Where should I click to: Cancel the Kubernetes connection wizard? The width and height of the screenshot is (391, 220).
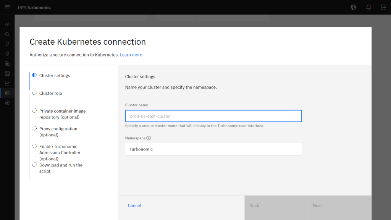click(x=134, y=205)
